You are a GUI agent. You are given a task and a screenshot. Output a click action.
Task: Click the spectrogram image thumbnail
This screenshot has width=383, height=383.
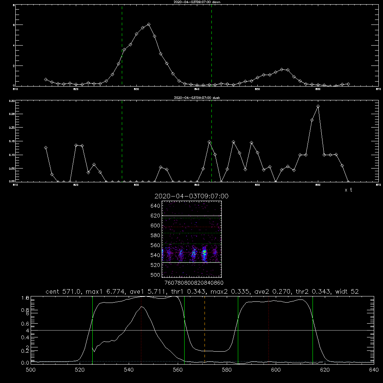coord(192,239)
